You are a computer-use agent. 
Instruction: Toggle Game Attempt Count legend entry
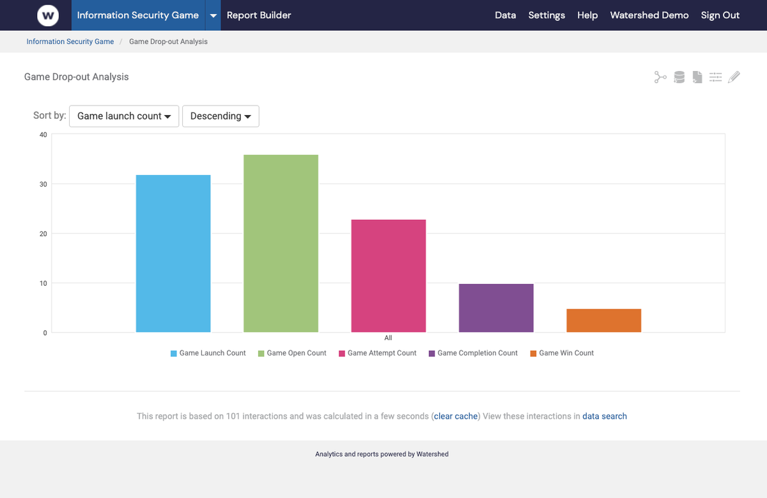tap(377, 353)
